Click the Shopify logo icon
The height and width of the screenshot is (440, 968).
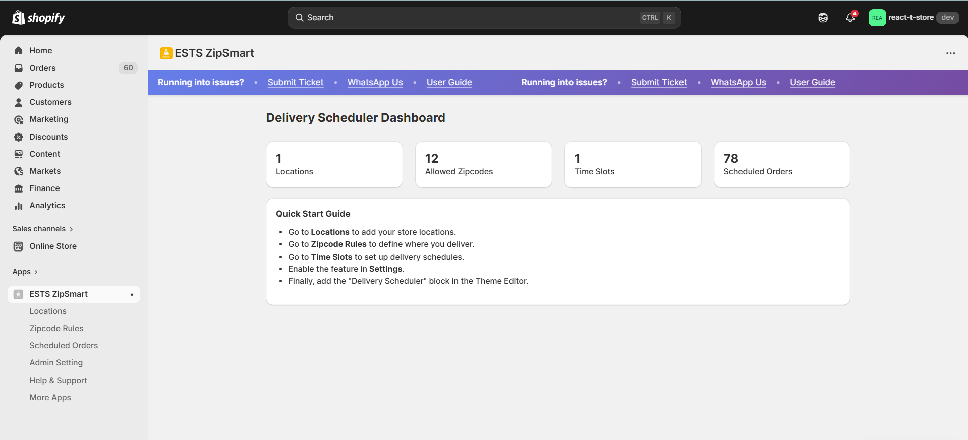click(x=19, y=18)
